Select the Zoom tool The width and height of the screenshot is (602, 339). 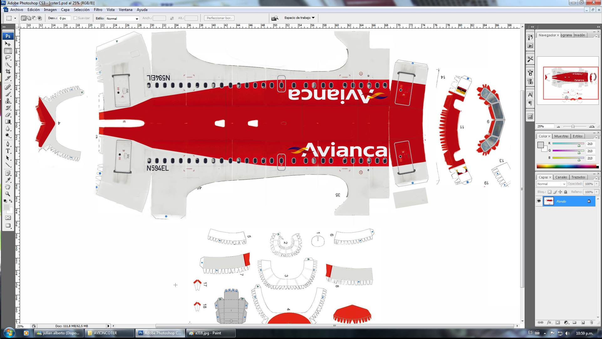(x=8, y=193)
